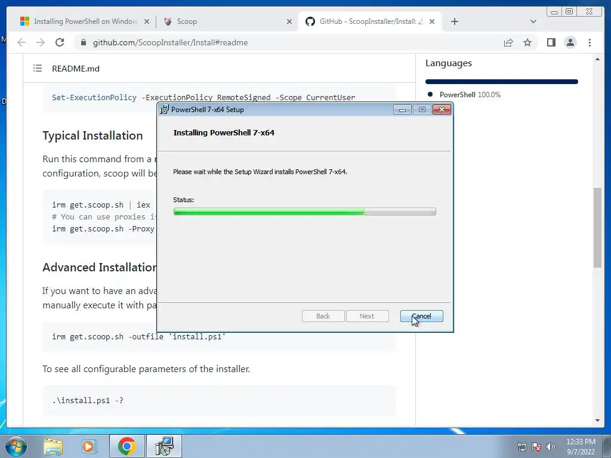Close the GitHub ScoopInstaller tab
Screen dimensions: 611x458
(x=432, y=21)
